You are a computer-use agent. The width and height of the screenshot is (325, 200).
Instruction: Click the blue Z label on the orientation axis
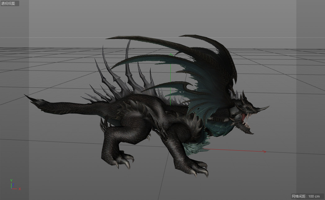click(13, 185)
